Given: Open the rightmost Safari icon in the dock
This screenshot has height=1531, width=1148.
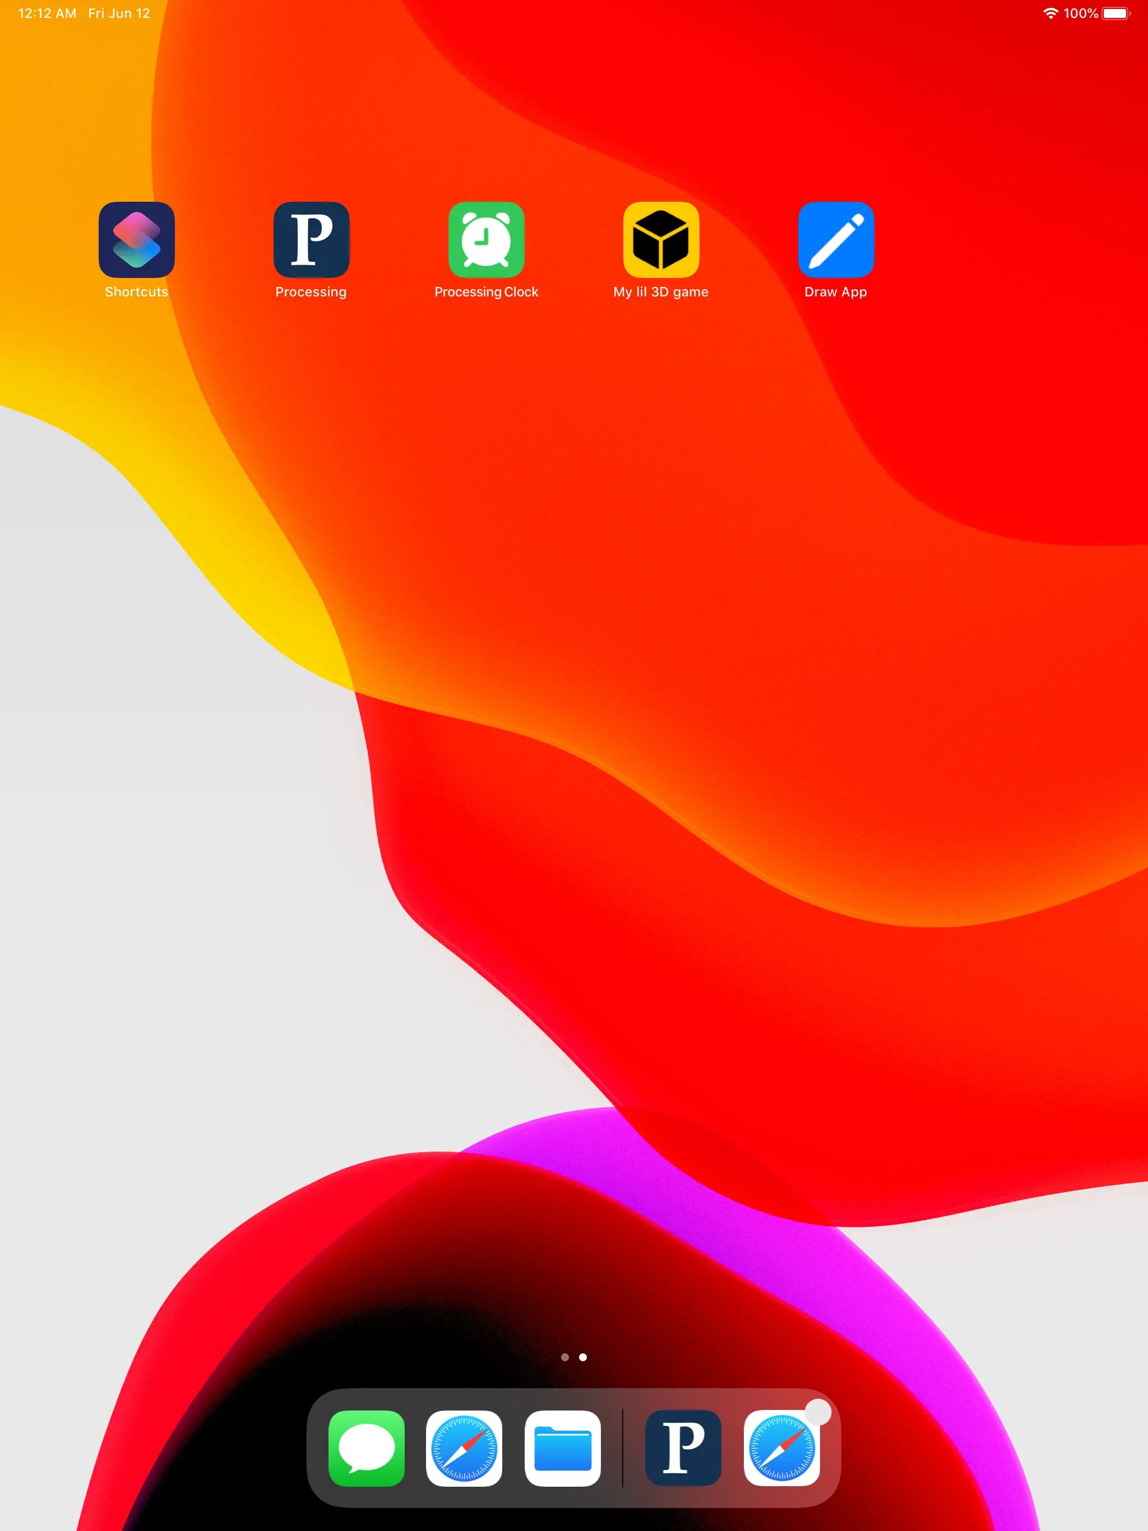Looking at the screenshot, I should click(781, 1449).
